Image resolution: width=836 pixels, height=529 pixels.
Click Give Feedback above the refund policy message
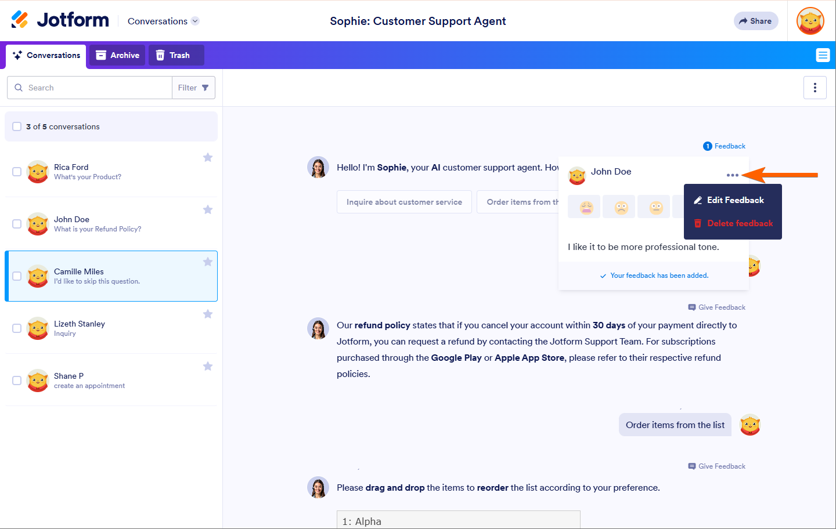coord(717,307)
